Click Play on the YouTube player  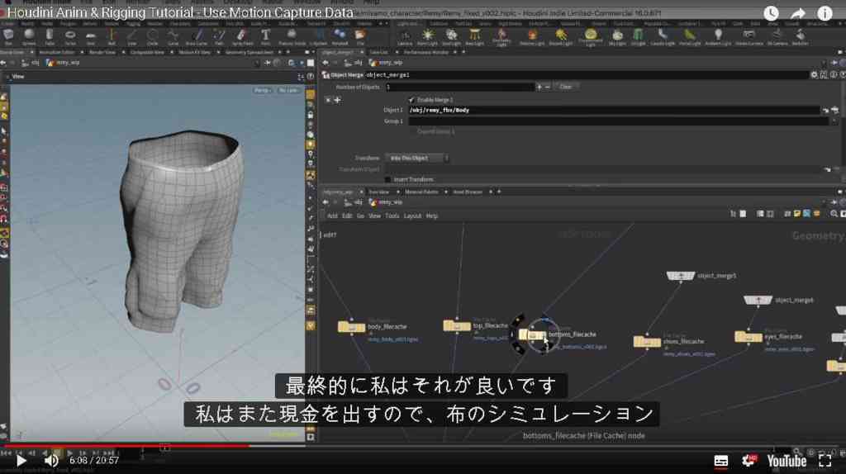click(21, 461)
